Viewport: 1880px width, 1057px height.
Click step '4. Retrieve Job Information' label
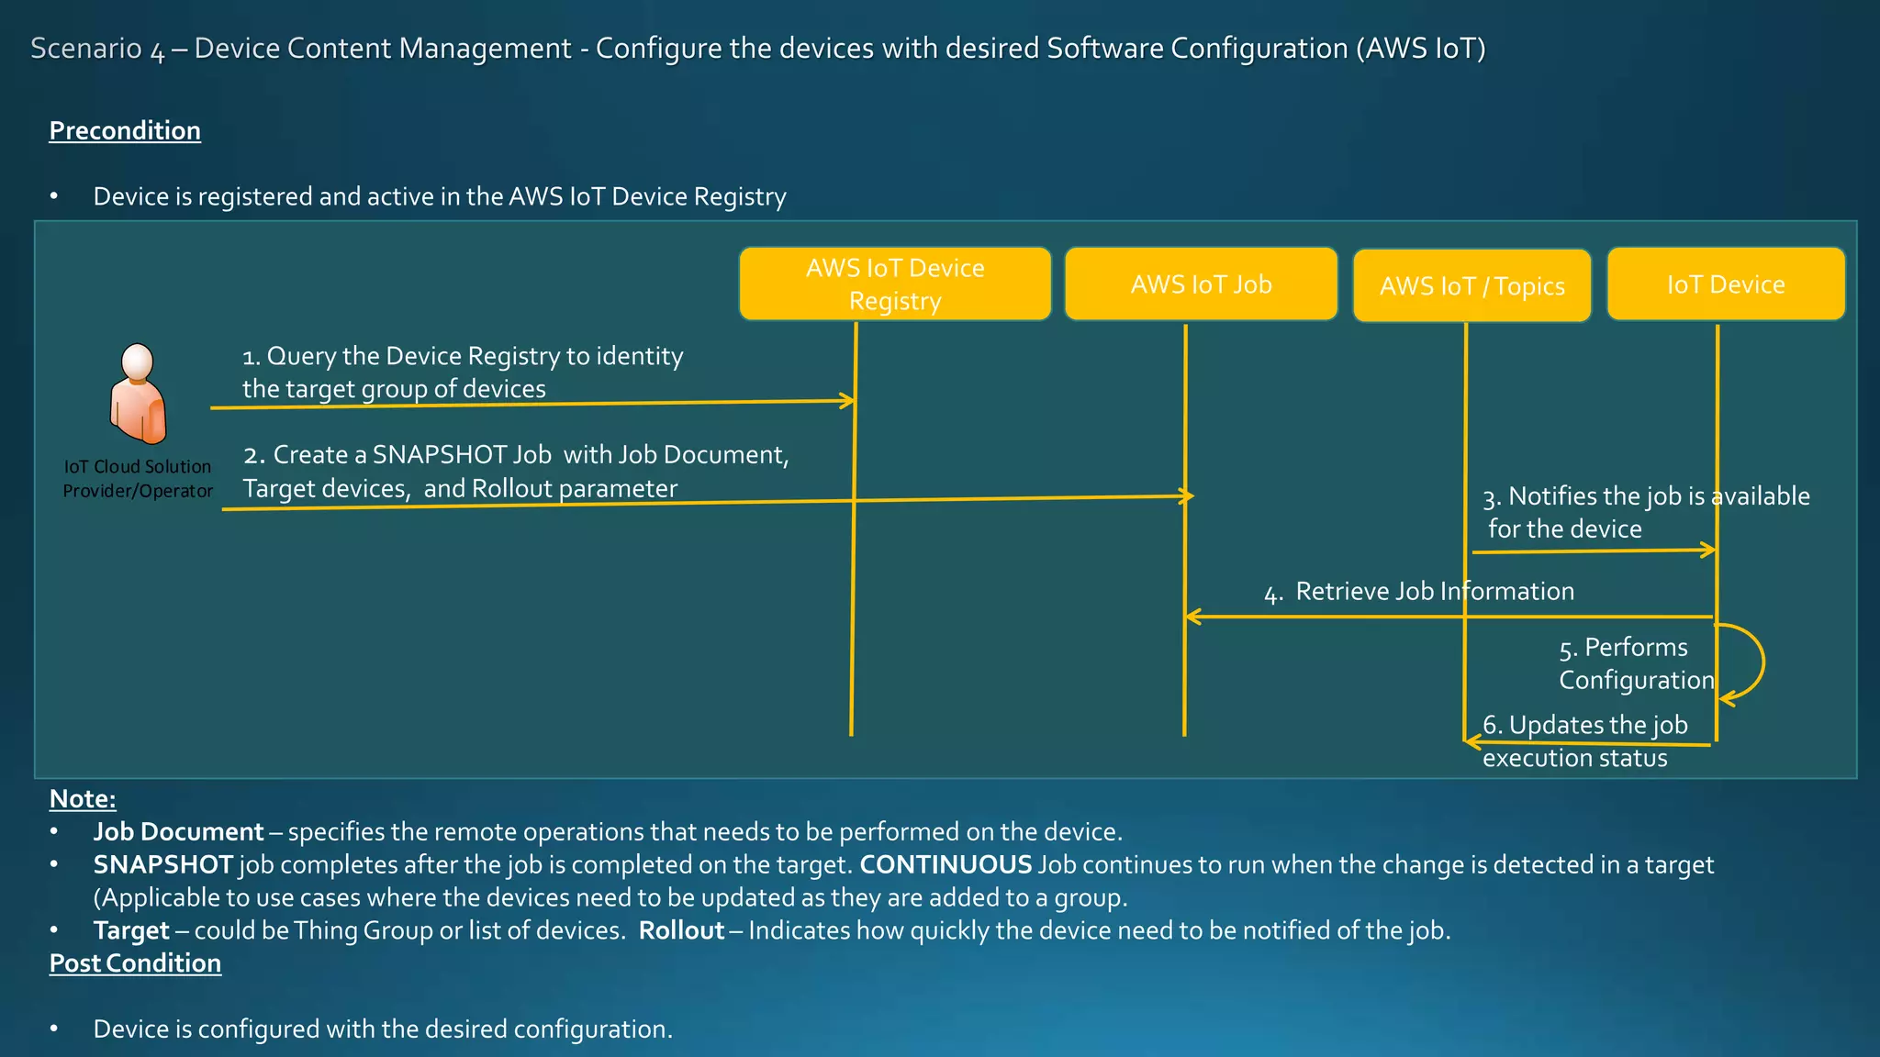tap(1419, 592)
